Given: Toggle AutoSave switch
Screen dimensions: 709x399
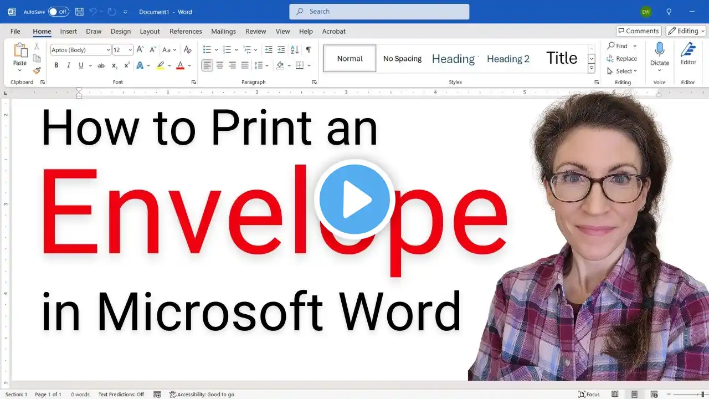Looking at the screenshot, I should pyautogui.click(x=58, y=12).
